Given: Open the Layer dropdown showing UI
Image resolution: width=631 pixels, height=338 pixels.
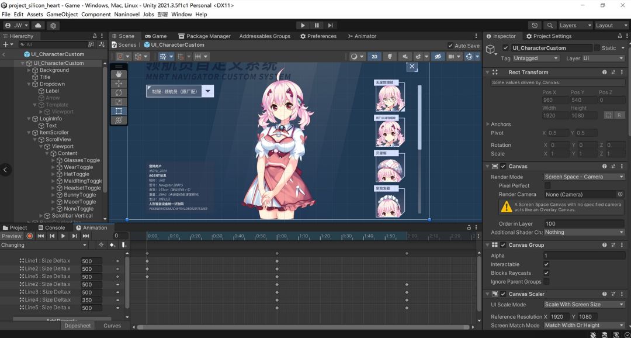Looking at the screenshot, I should pyautogui.click(x=603, y=58).
